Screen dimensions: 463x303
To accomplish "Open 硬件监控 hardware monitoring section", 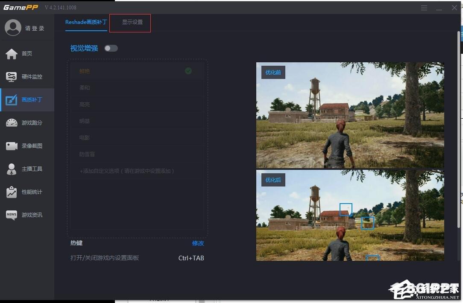I will click(27, 77).
